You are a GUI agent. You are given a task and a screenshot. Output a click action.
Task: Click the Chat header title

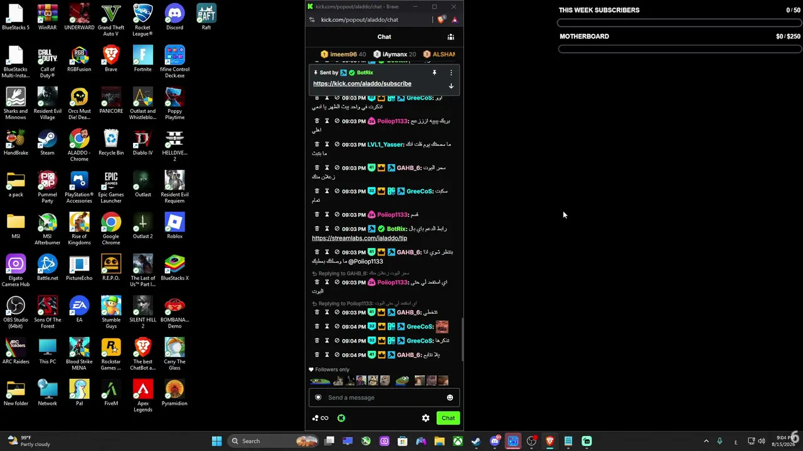pos(384,37)
